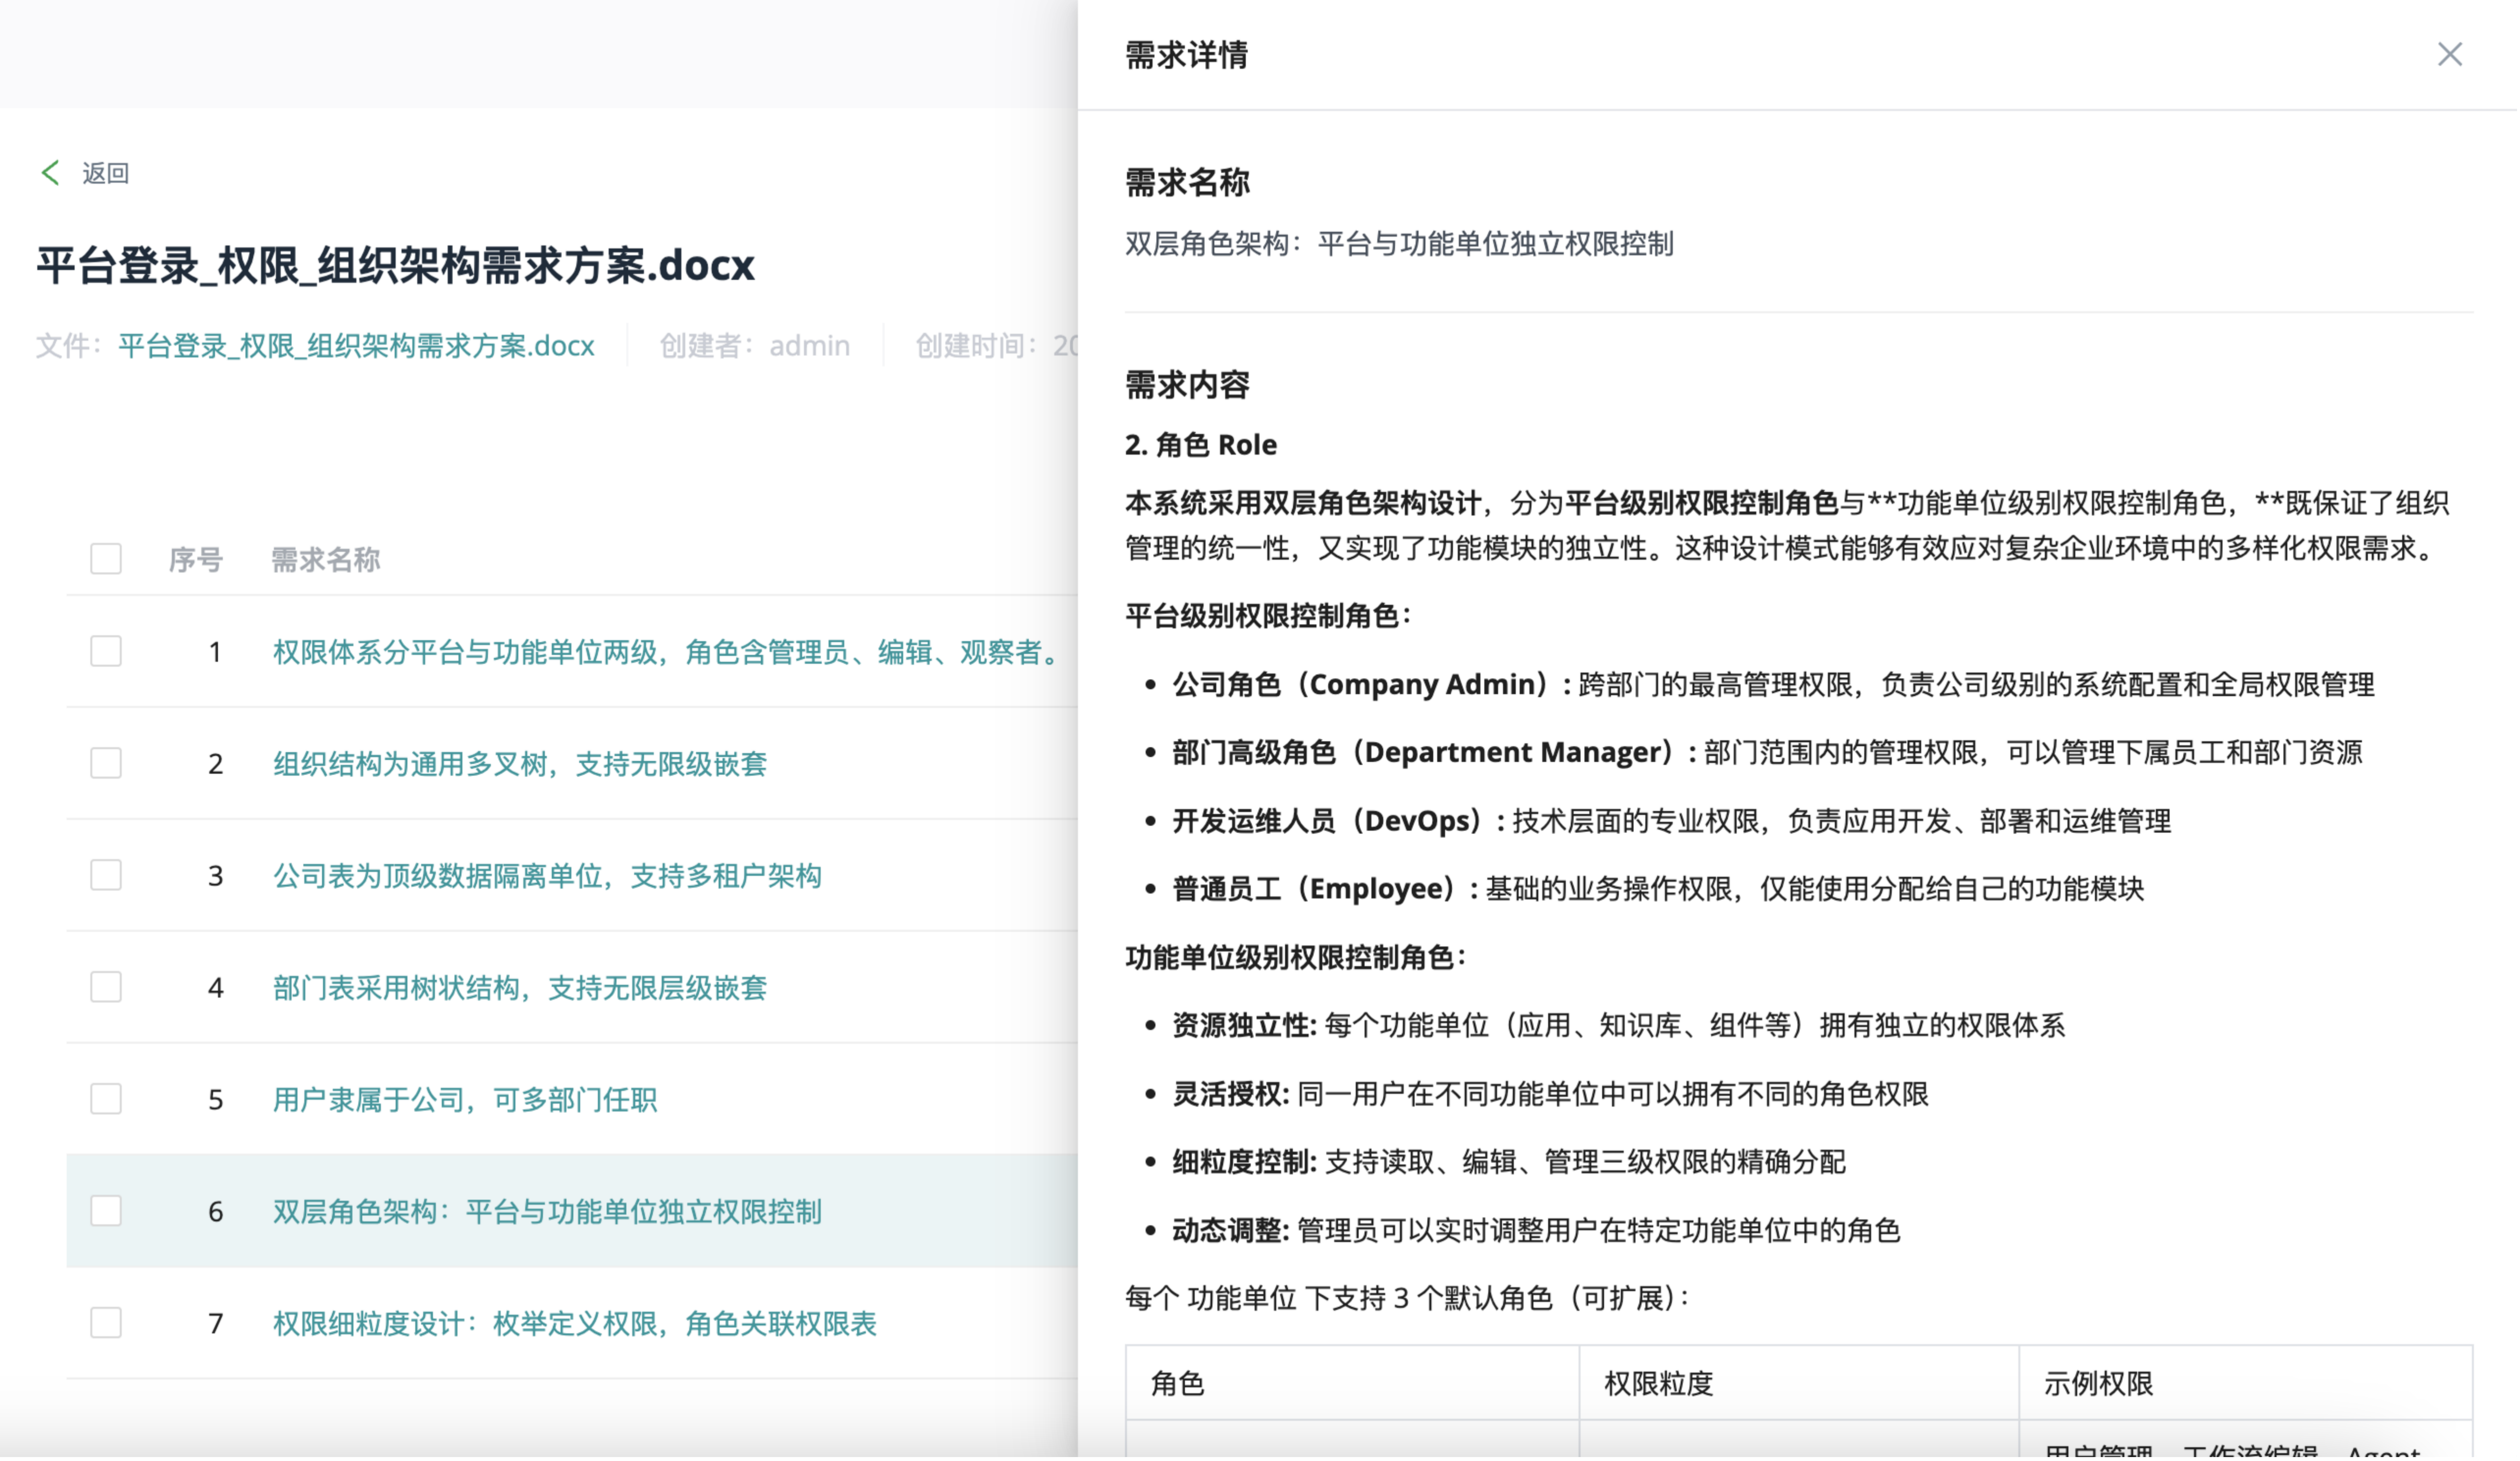Click the 功能单位级别权限控制角色 subheading
Image resolution: width=2520 pixels, height=1461 pixels.
(x=1295, y=957)
